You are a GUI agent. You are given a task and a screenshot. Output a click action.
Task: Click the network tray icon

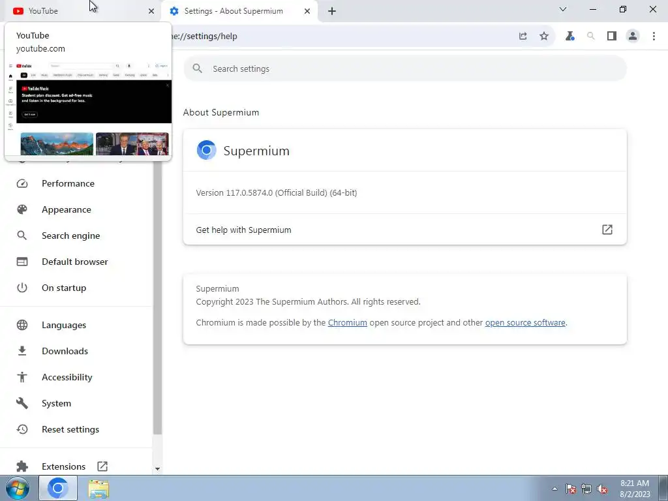click(586, 489)
